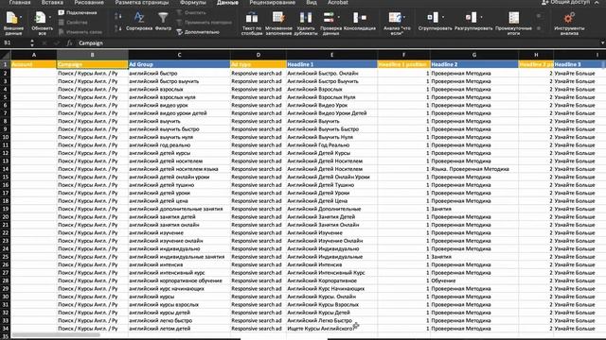Select the Headline 1 header cell
Image resolution: width=606 pixels, height=340 pixels.
(x=332, y=64)
